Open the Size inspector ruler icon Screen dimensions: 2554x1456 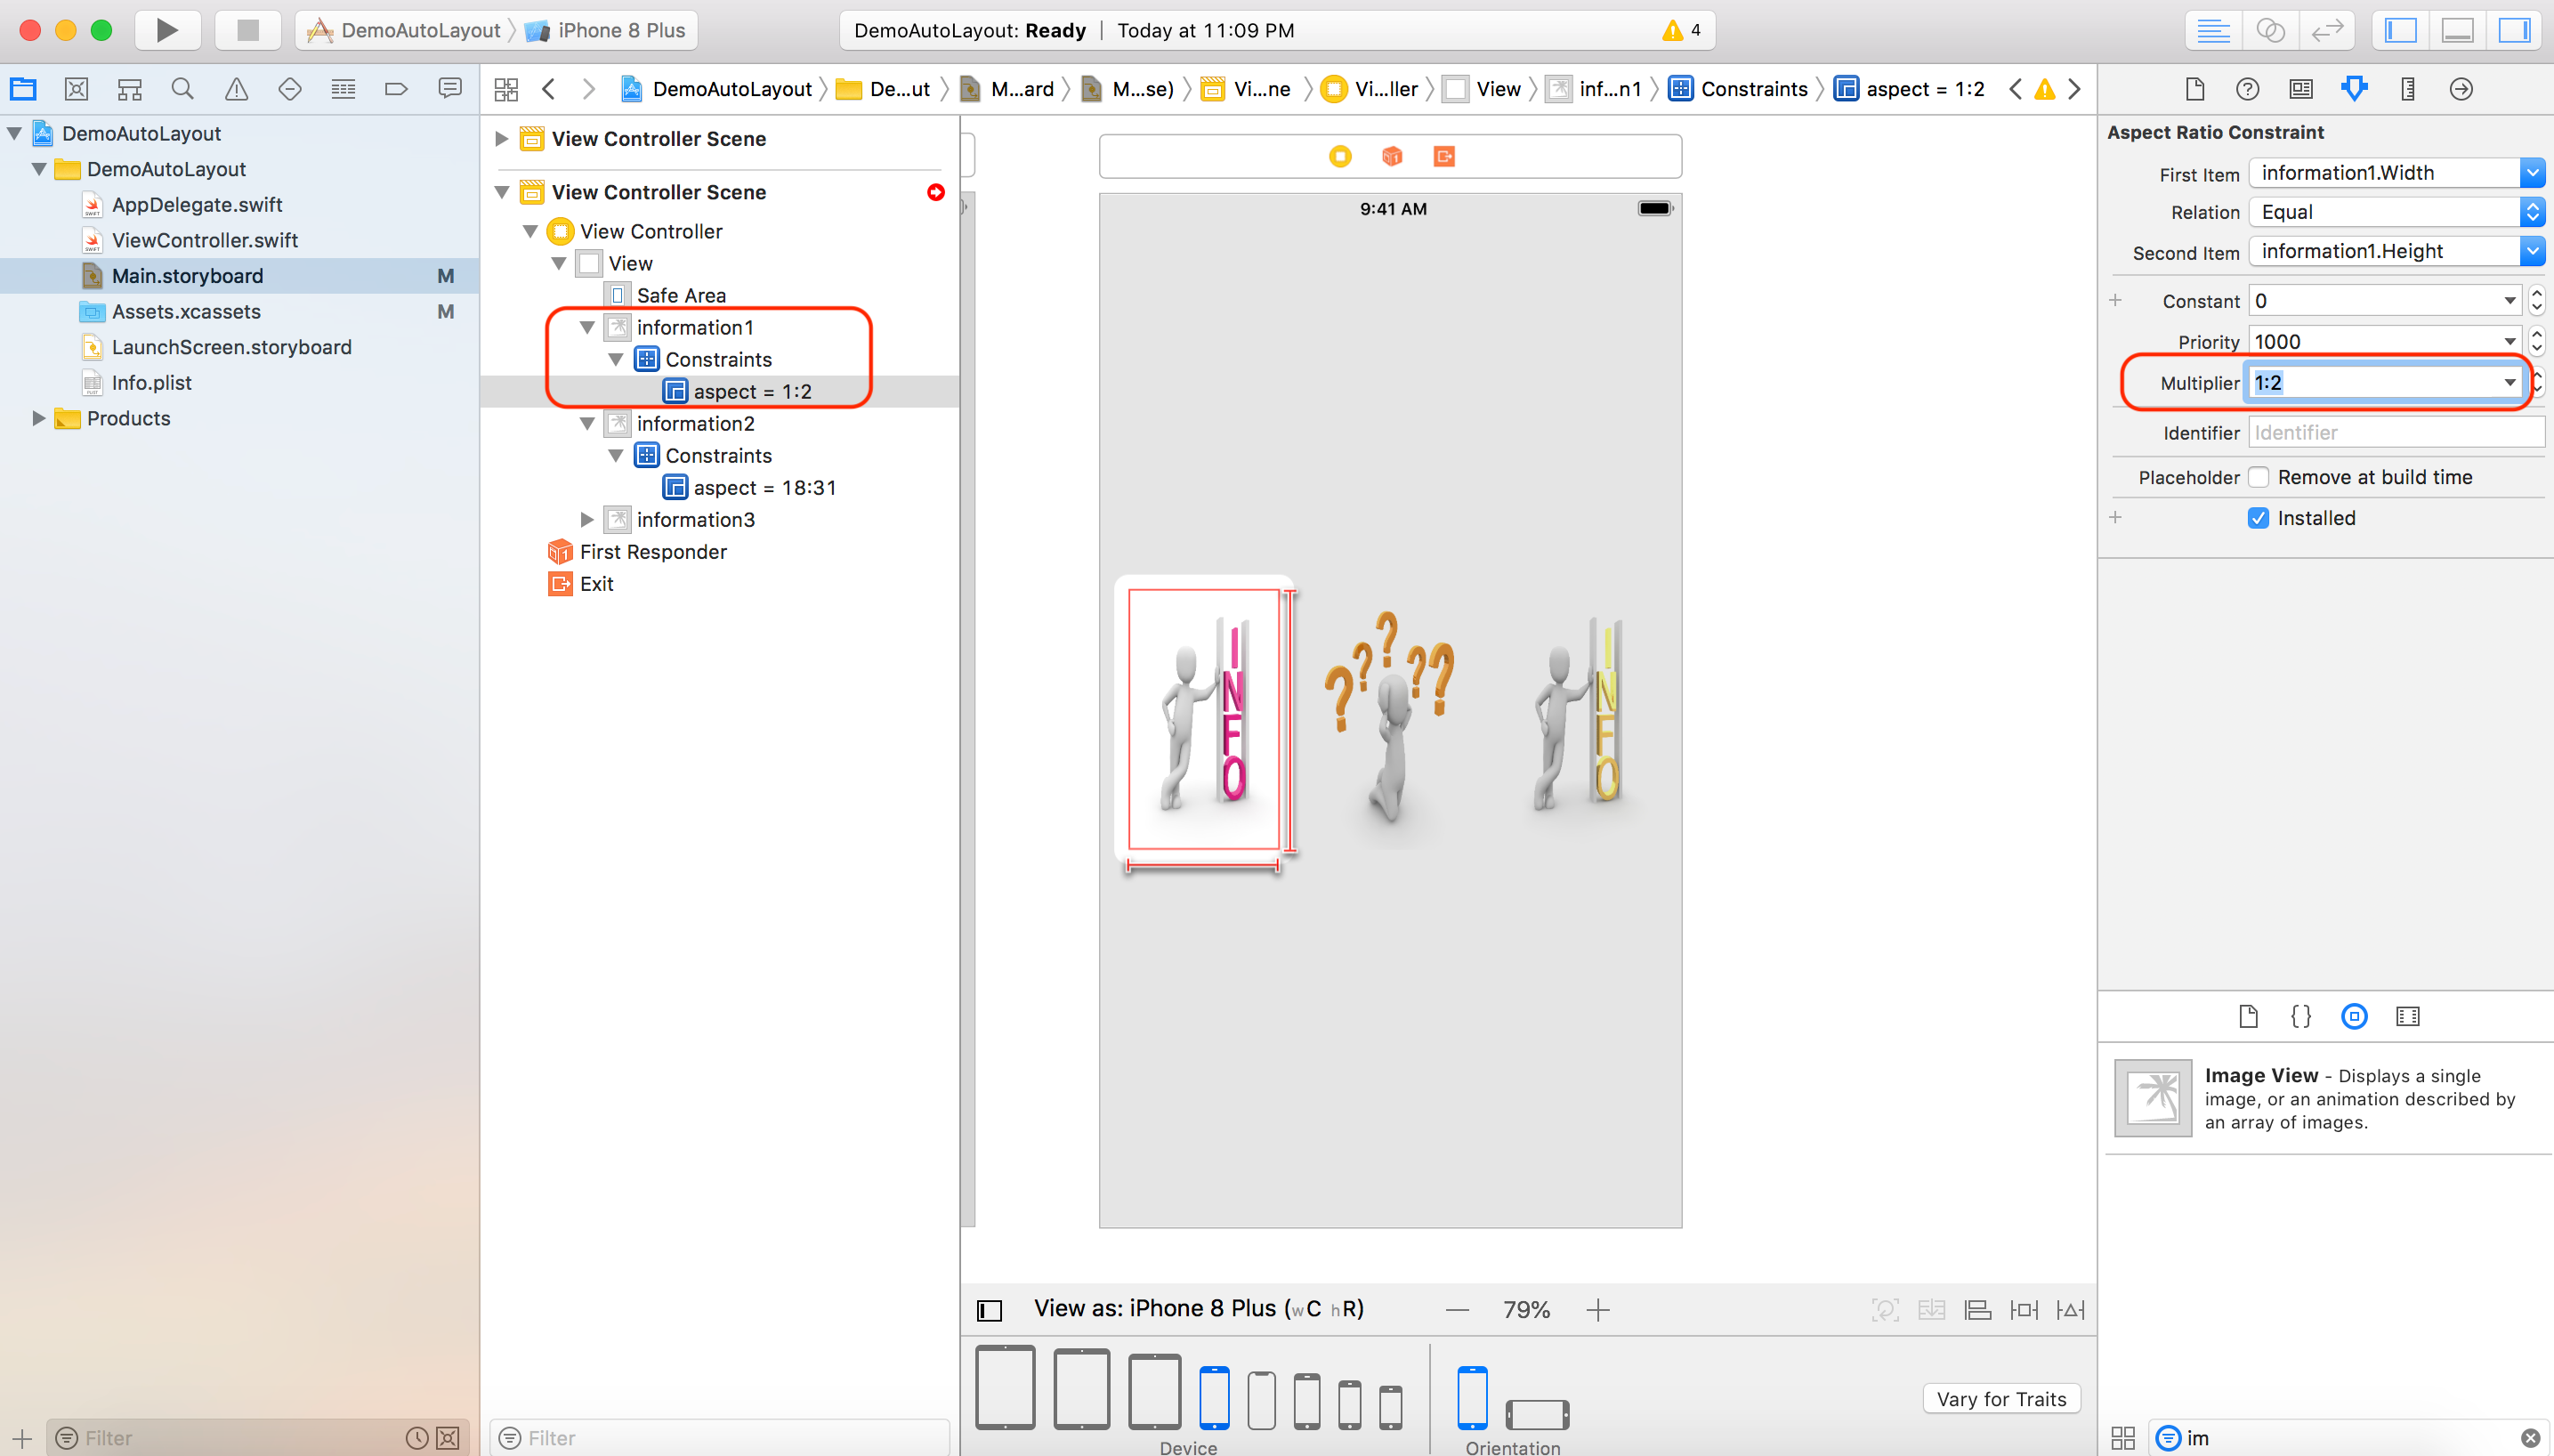click(x=2406, y=89)
